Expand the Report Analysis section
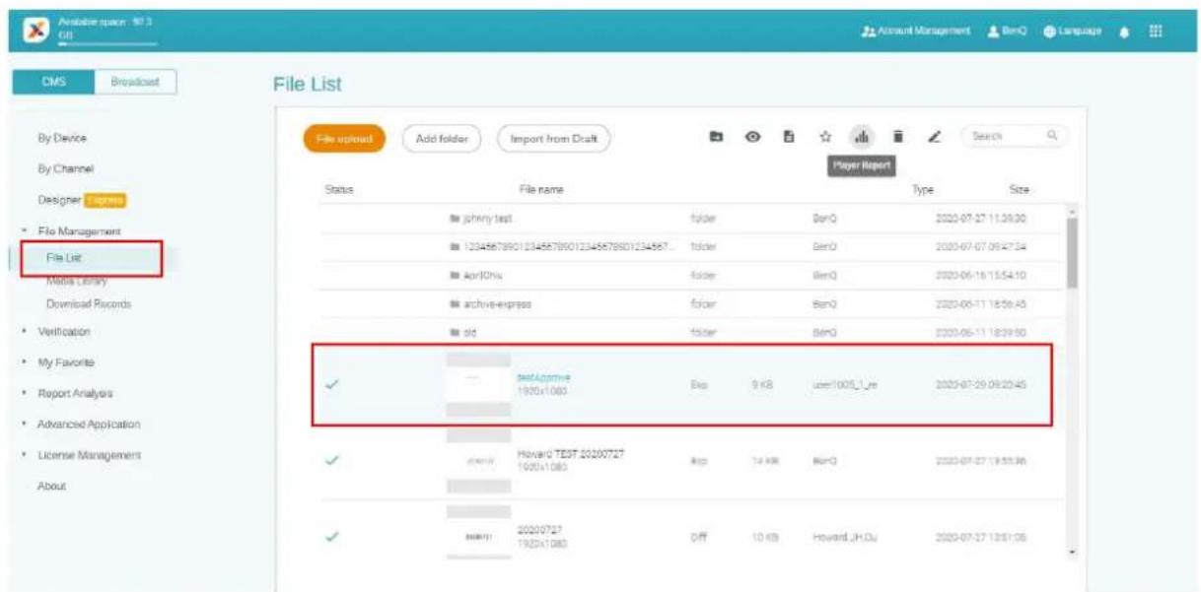This screenshot has height=592, width=1201. 75,393
